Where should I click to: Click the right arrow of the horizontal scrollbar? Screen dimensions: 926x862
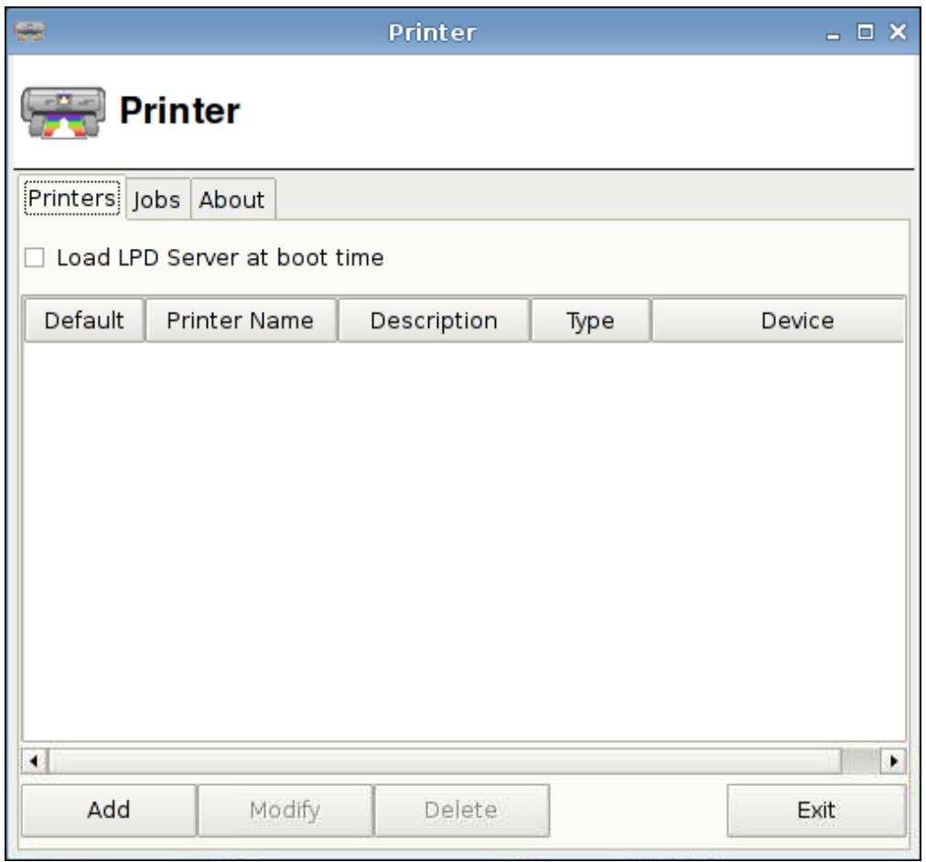(893, 761)
